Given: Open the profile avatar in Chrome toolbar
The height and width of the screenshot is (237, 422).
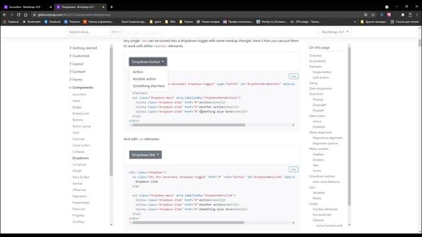Looking at the screenshot, I should point(410,14).
